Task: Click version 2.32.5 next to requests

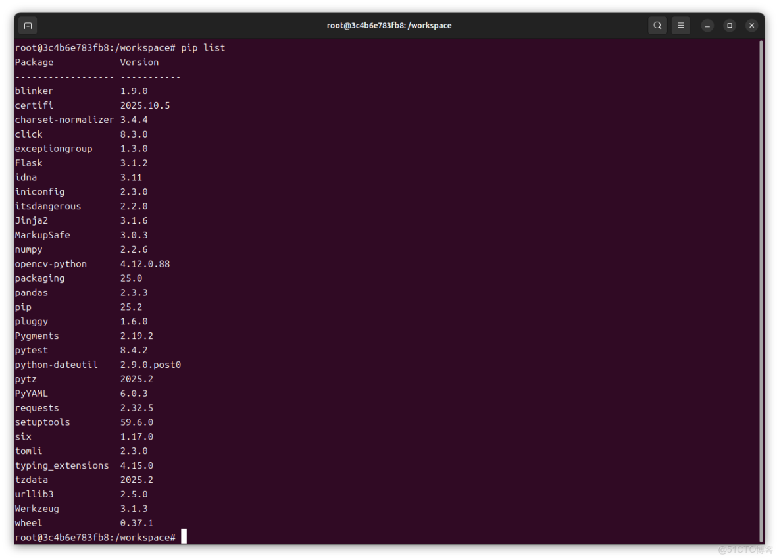Action: (137, 407)
